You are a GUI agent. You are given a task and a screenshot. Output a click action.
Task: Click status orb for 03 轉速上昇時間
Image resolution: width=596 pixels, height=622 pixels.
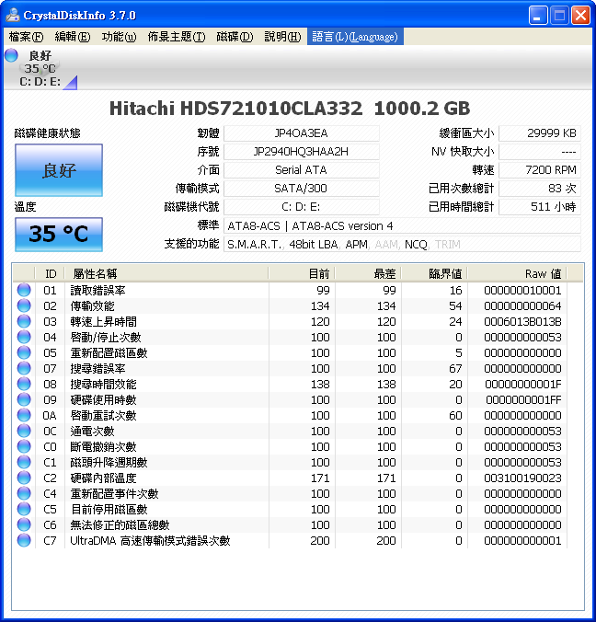pos(24,321)
